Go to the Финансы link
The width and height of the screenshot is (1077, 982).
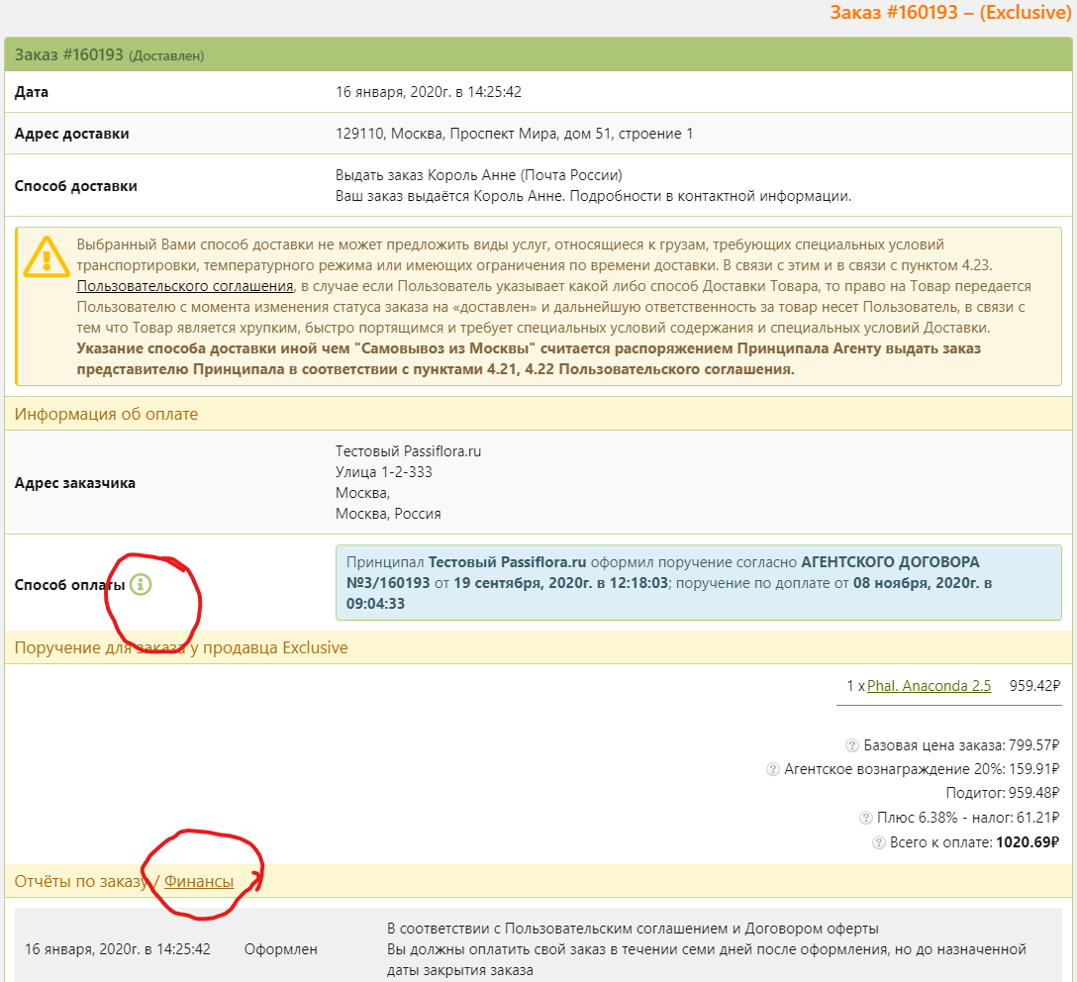(x=199, y=881)
